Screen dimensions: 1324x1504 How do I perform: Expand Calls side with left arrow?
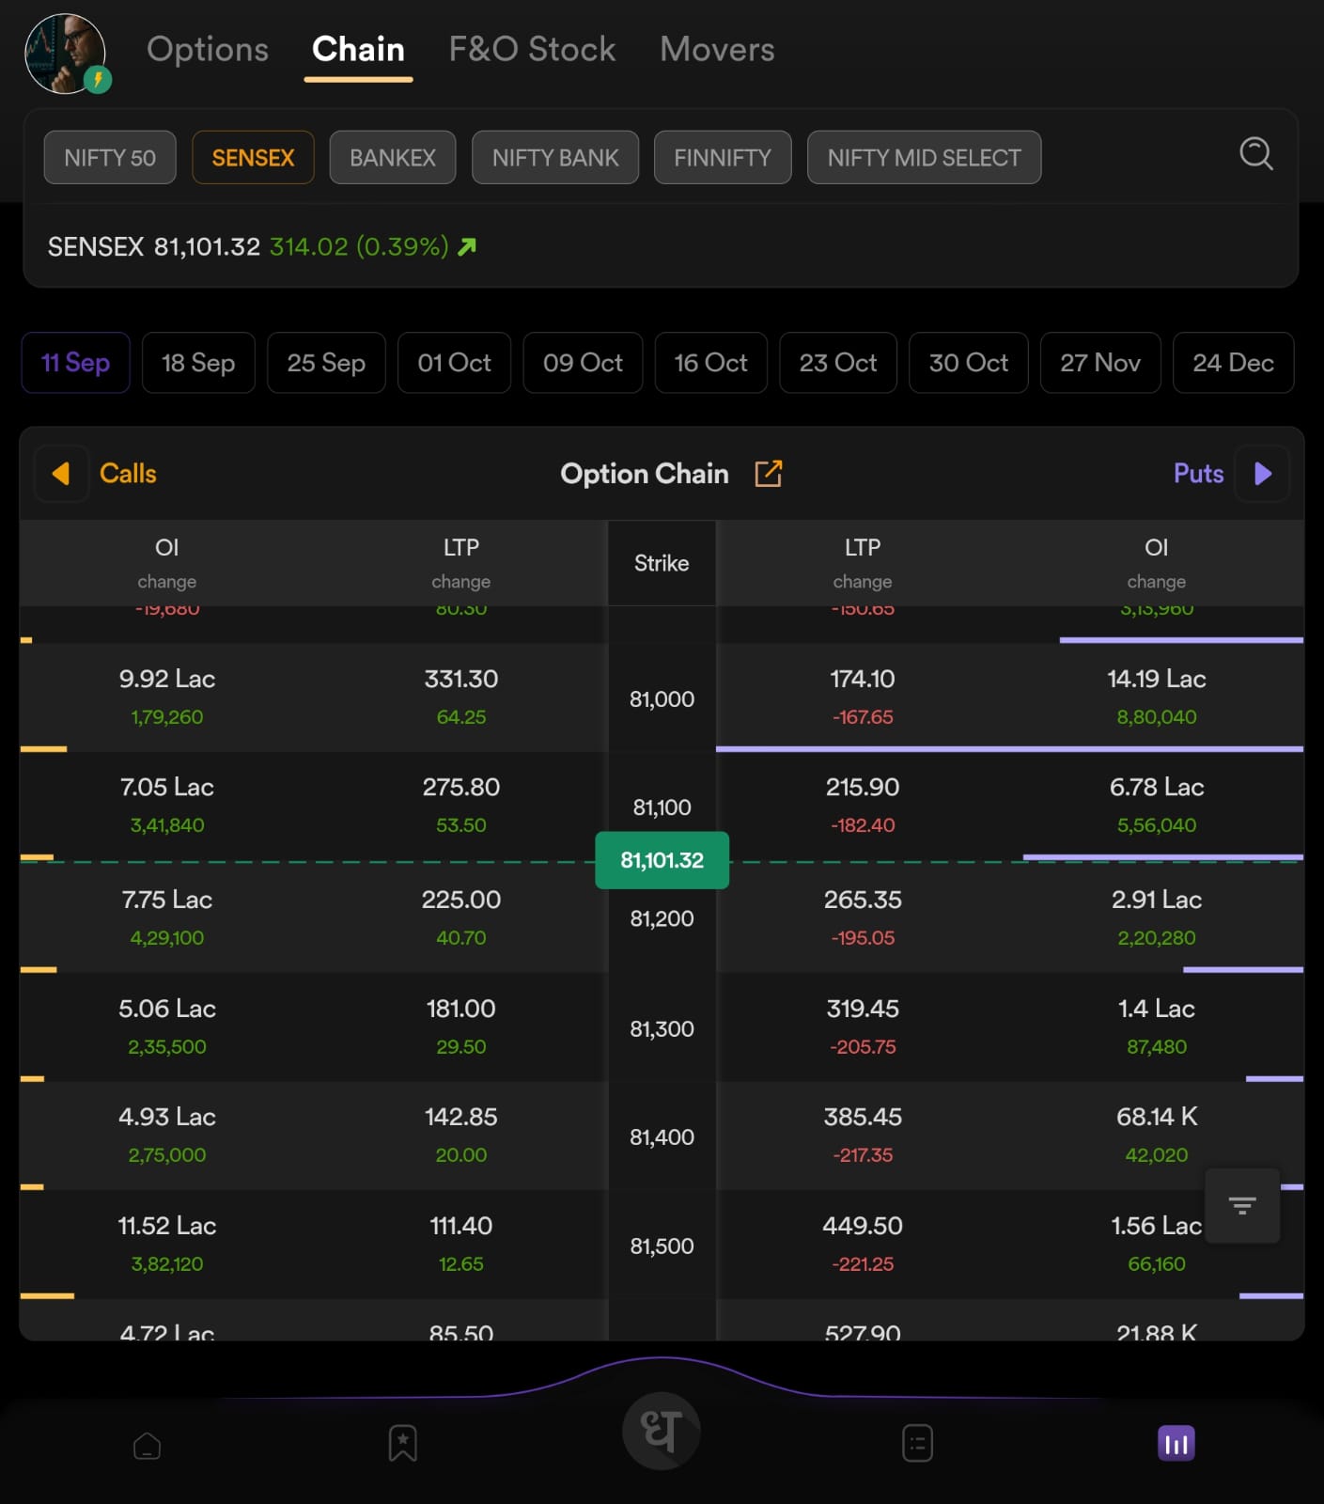coord(61,474)
